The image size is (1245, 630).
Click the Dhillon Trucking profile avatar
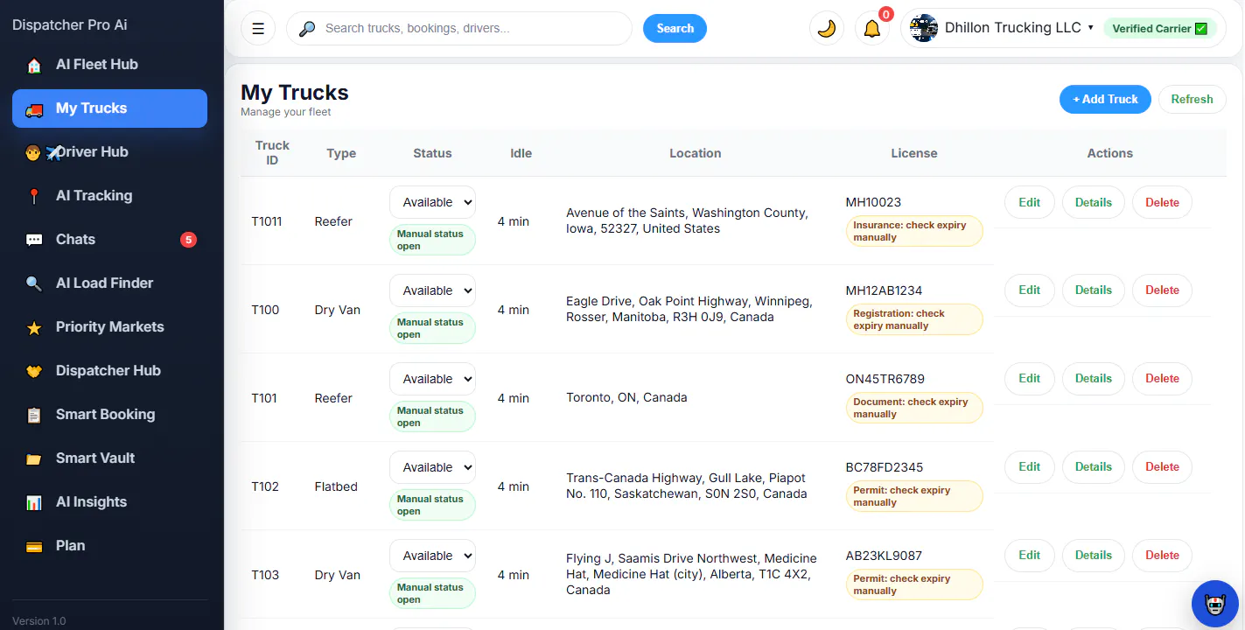click(x=924, y=28)
